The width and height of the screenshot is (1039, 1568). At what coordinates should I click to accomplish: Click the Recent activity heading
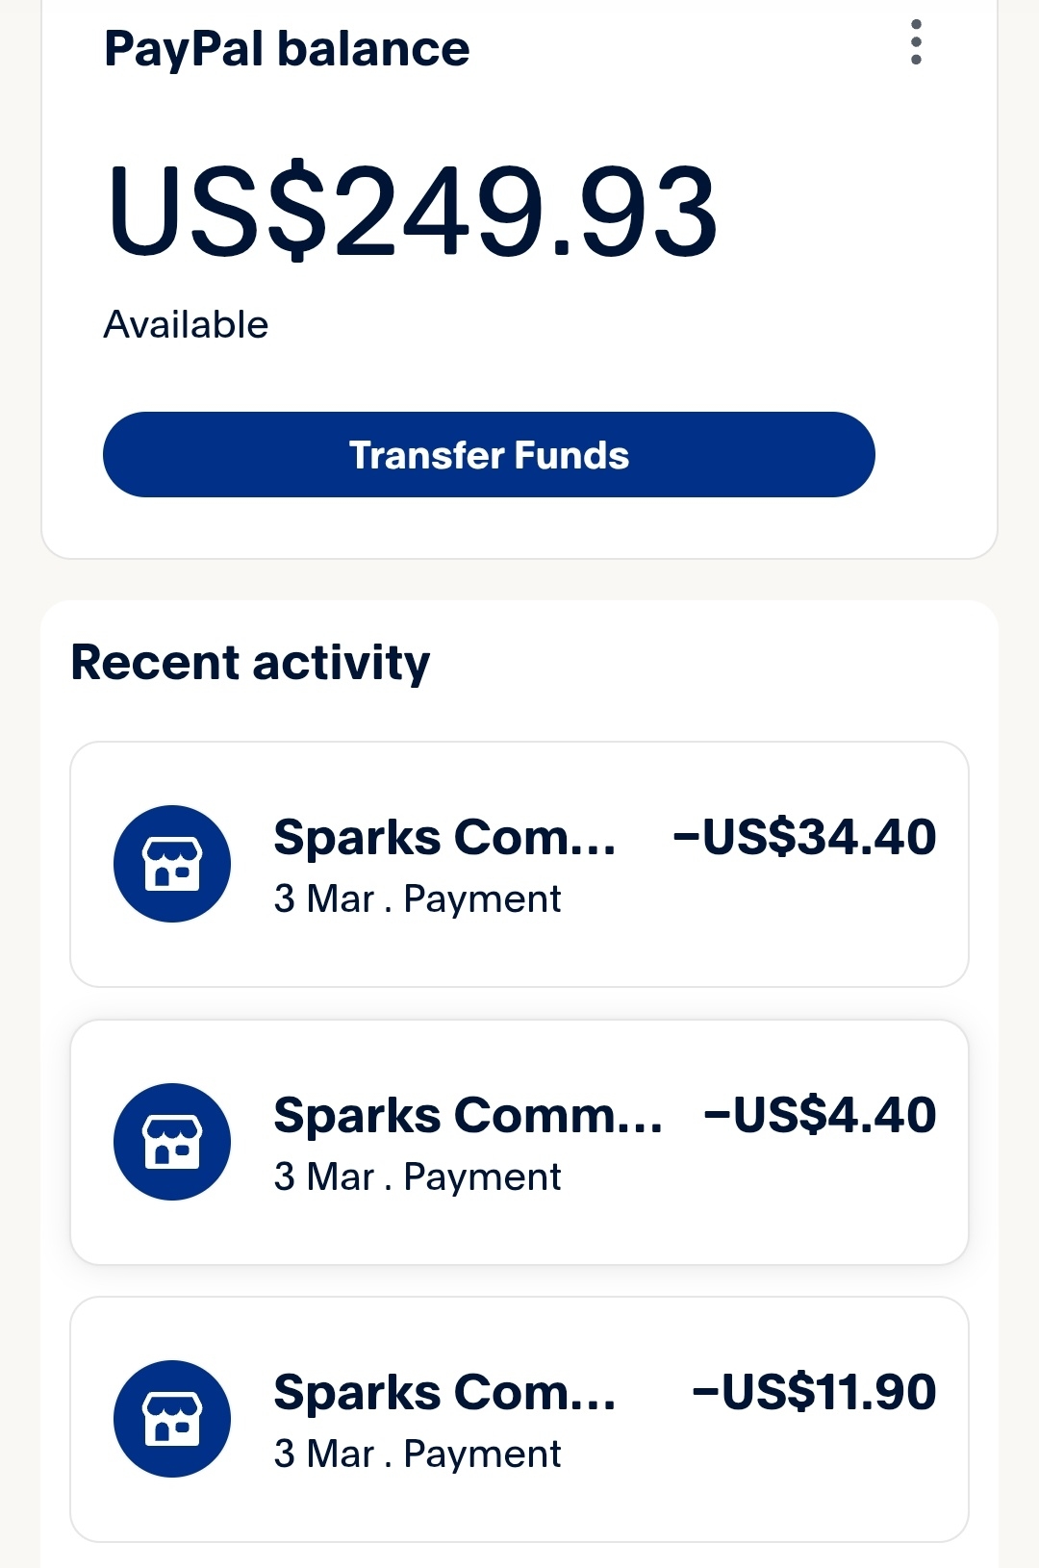click(250, 663)
